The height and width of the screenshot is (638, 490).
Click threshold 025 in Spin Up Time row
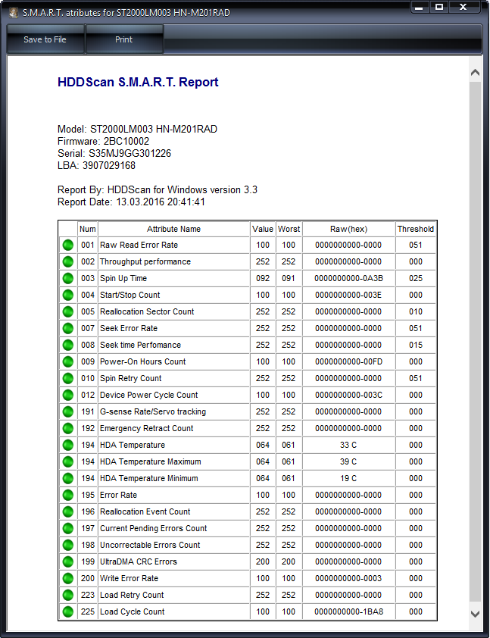416,278
